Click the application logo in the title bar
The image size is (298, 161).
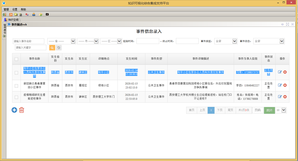click(4, 3)
